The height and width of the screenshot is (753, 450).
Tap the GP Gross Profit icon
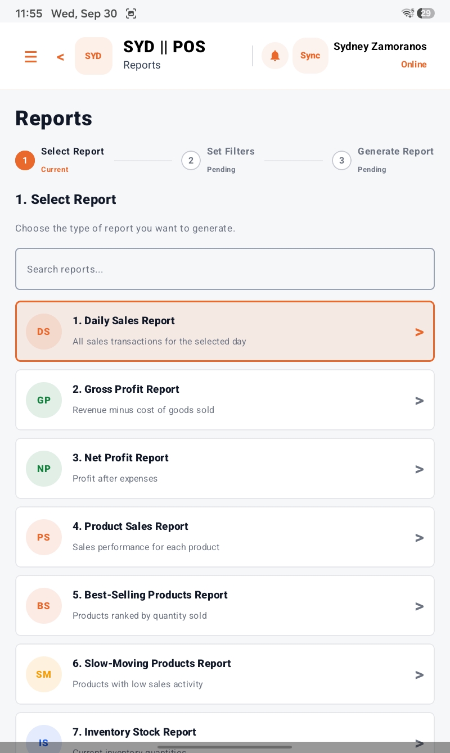44,400
